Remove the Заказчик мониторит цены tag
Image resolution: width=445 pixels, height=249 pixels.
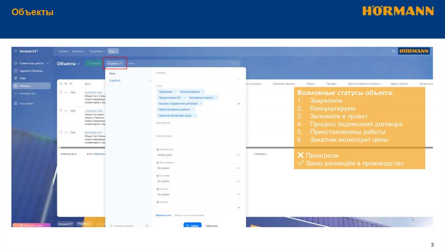(195, 115)
